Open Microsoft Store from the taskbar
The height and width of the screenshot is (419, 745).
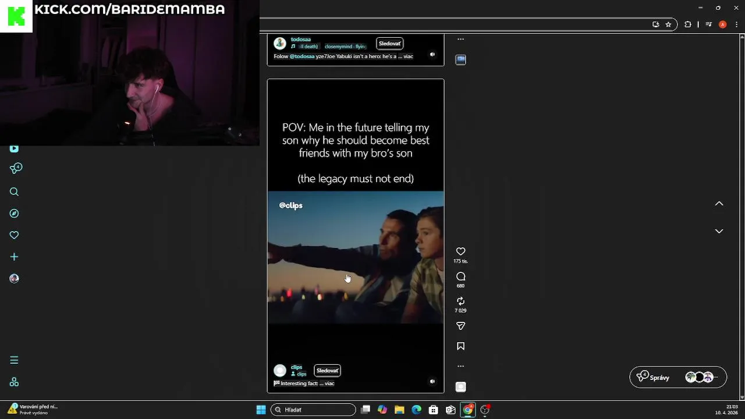(434, 410)
